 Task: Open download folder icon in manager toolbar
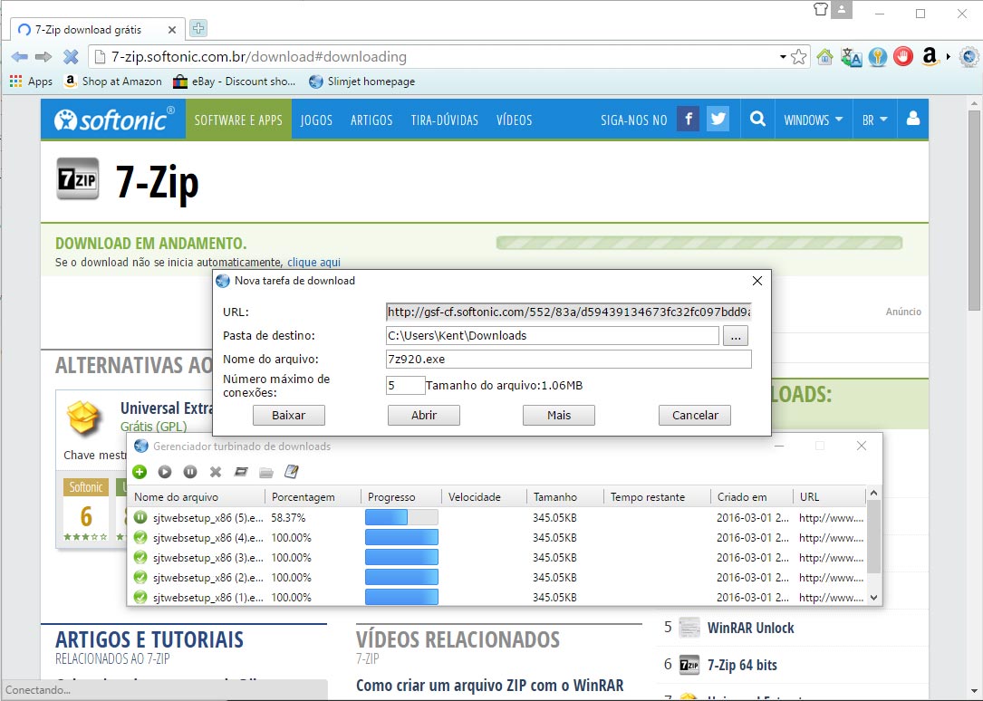266,473
